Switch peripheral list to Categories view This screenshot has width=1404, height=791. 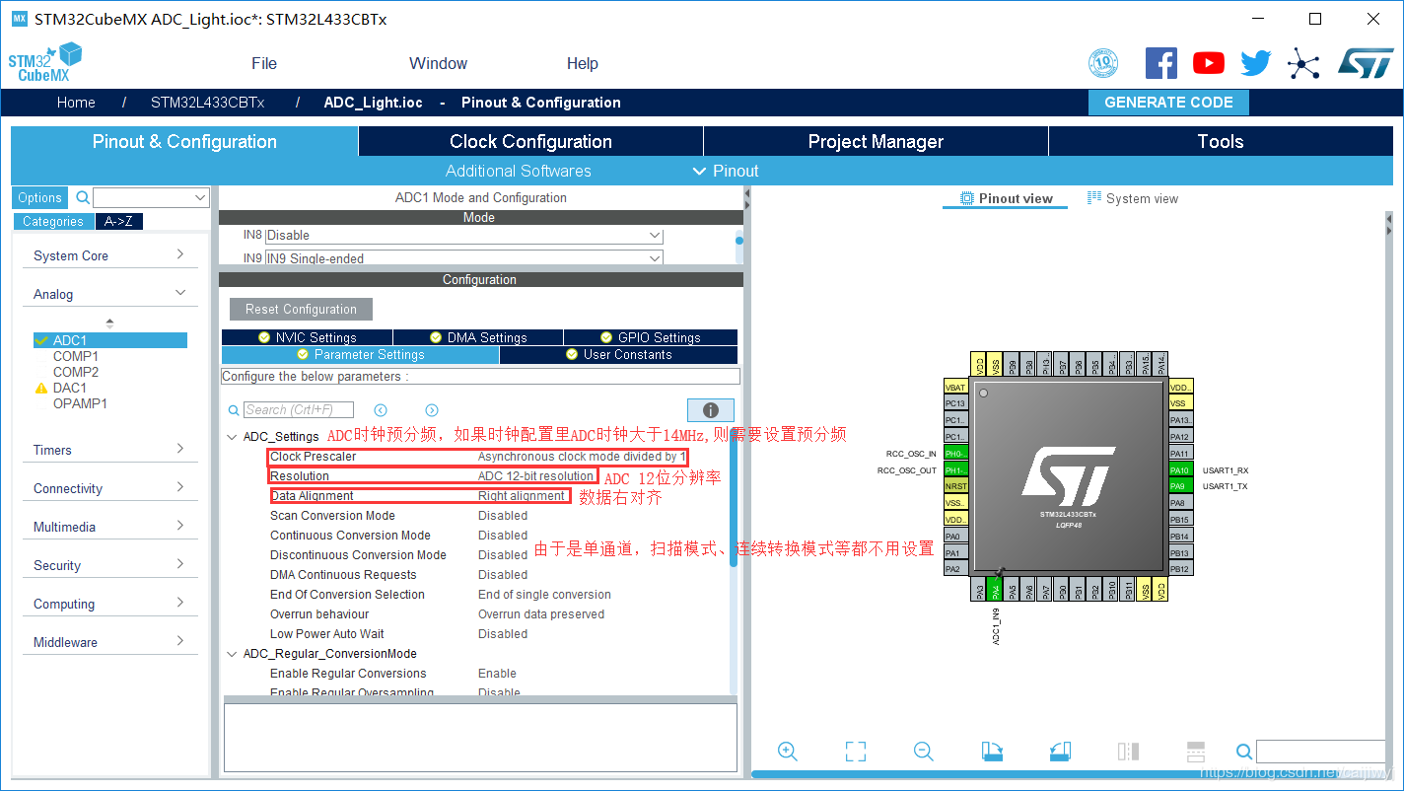[53, 222]
